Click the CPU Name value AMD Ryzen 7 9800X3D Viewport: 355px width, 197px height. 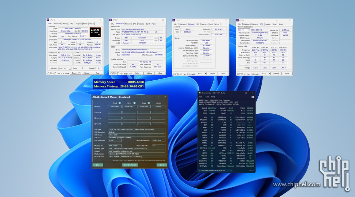73,29
